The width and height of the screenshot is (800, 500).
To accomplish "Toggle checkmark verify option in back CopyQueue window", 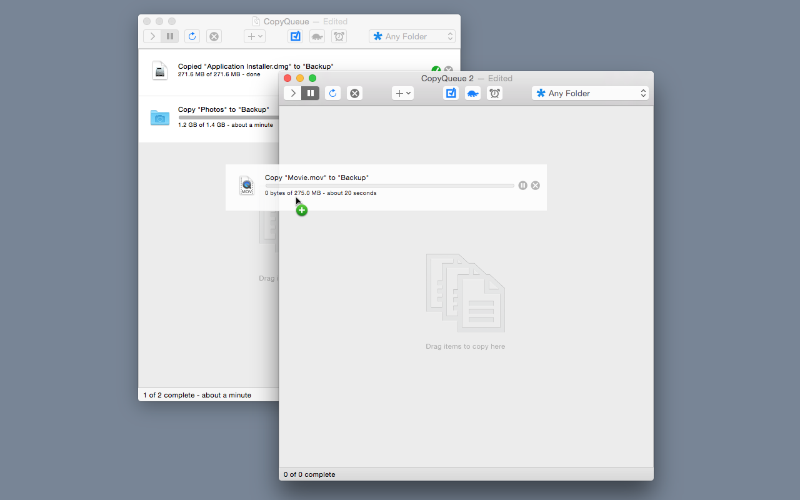I will (296, 36).
